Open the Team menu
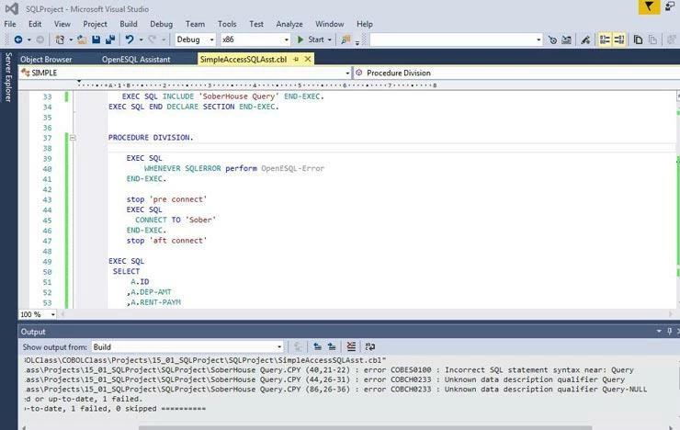The image size is (680, 430). coord(195,24)
